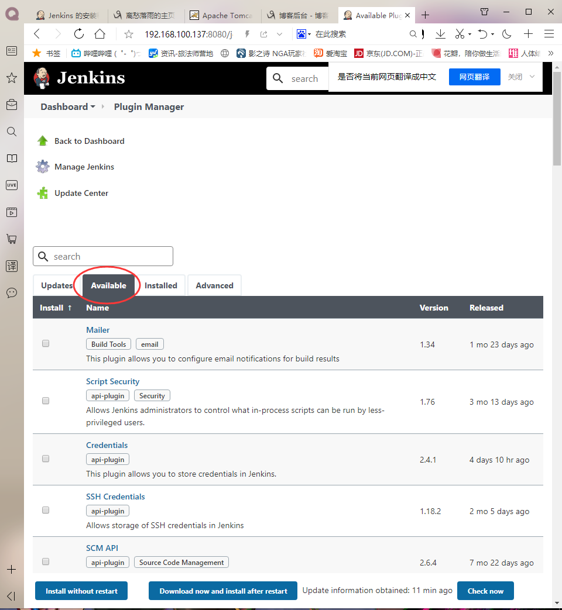Open the 京东 JD.COM bookmark
The image size is (562, 610).
(388, 53)
